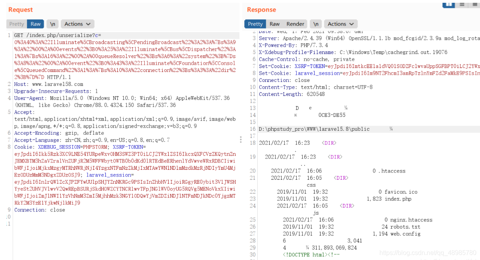
Task: Click the volume serial '0CE3-DE55' text
Action: (332, 115)
